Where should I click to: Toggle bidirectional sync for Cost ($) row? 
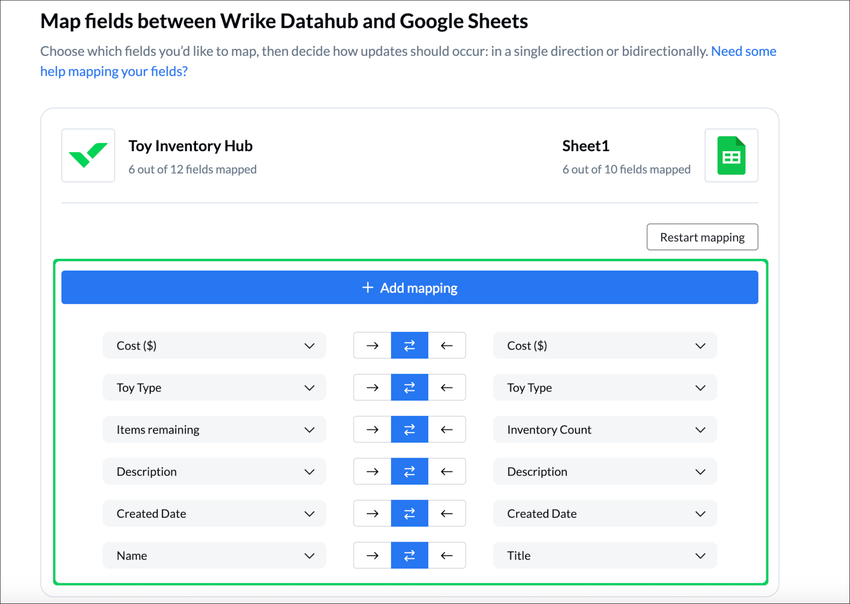click(409, 346)
